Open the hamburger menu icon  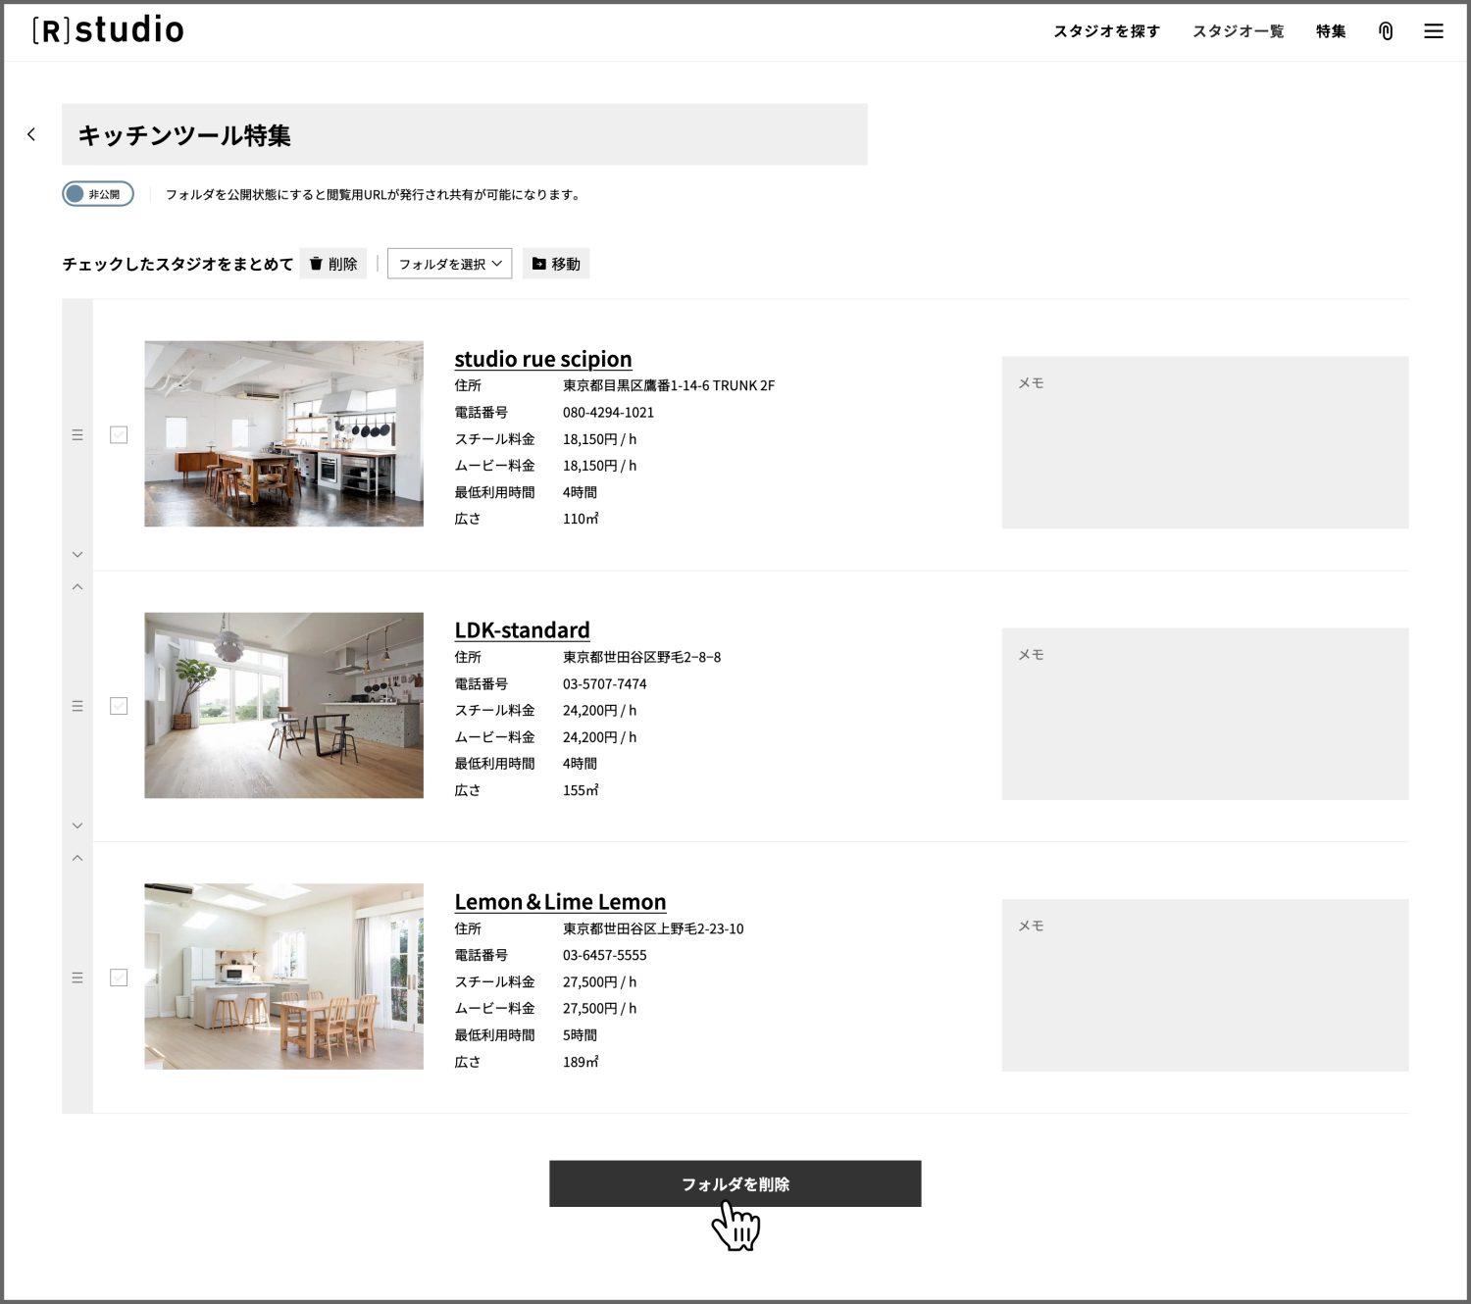point(1433,31)
